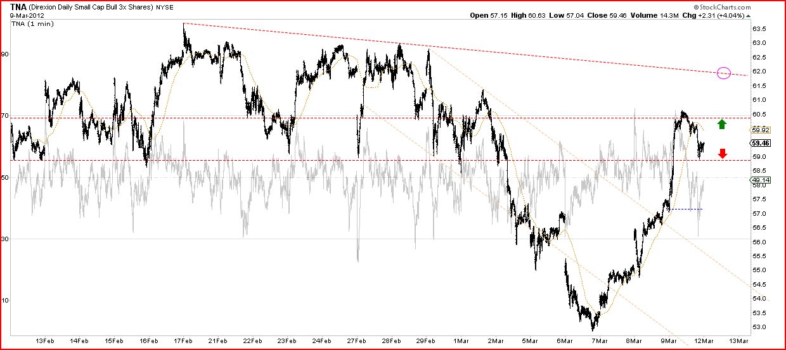Select the 27Feb date on time axis
Viewport: 786px width, 350px height.
coord(356,340)
